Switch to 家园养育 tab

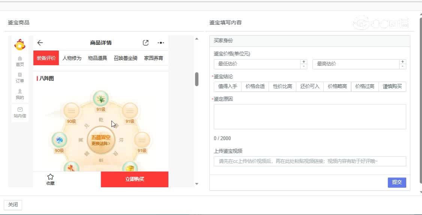153,58
